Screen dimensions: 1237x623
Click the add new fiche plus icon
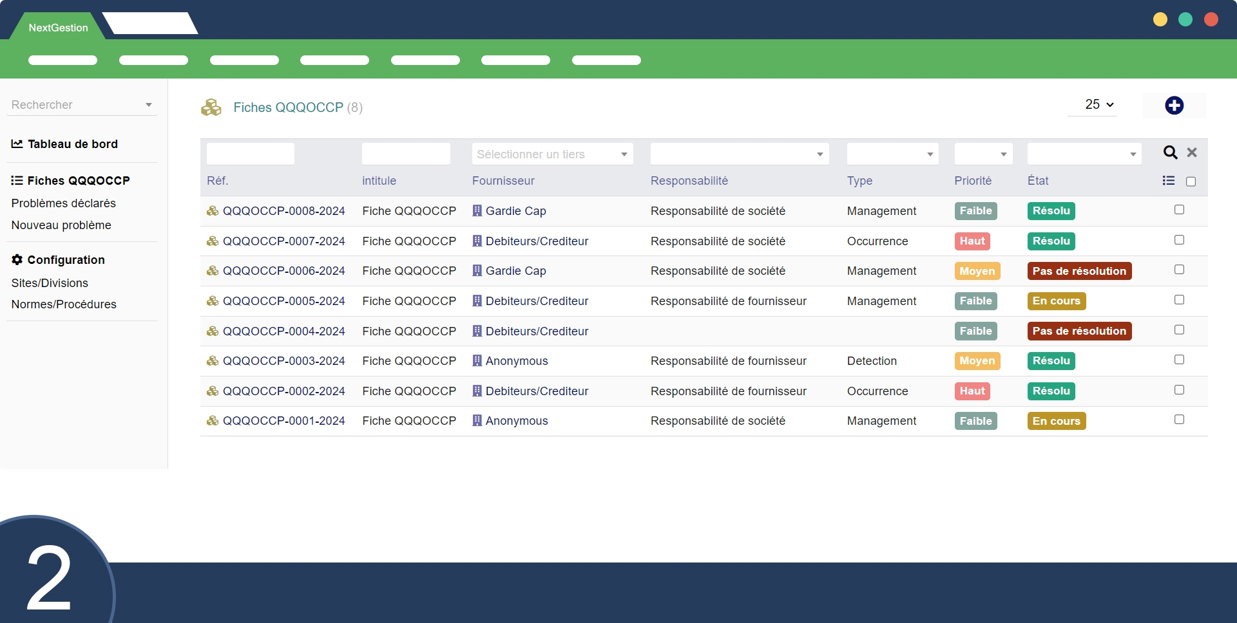[x=1174, y=106]
